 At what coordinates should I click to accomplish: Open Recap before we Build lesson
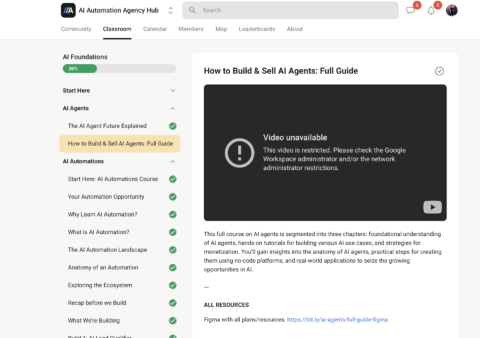pyautogui.click(x=97, y=303)
